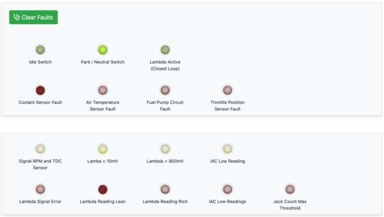Screen dimensions: 384x217
Task: Click the Clear Faults button
Action: [x=33, y=17]
